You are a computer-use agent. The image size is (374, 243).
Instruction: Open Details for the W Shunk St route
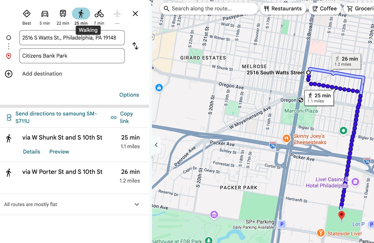click(x=31, y=152)
